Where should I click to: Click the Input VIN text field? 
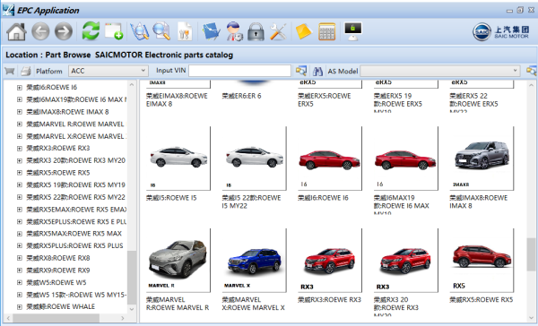tap(239, 71)
